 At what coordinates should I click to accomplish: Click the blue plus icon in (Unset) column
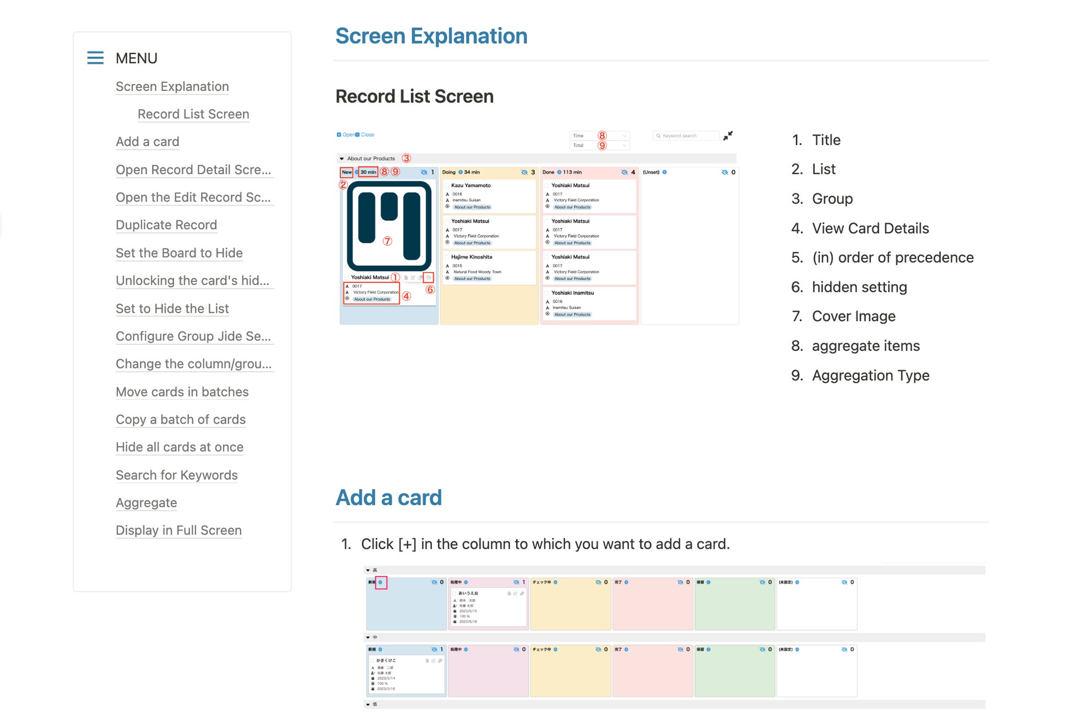664,172
